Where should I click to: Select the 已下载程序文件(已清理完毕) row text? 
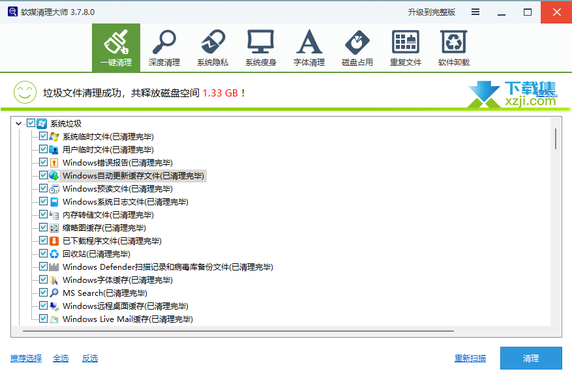(x=112, y=241)
